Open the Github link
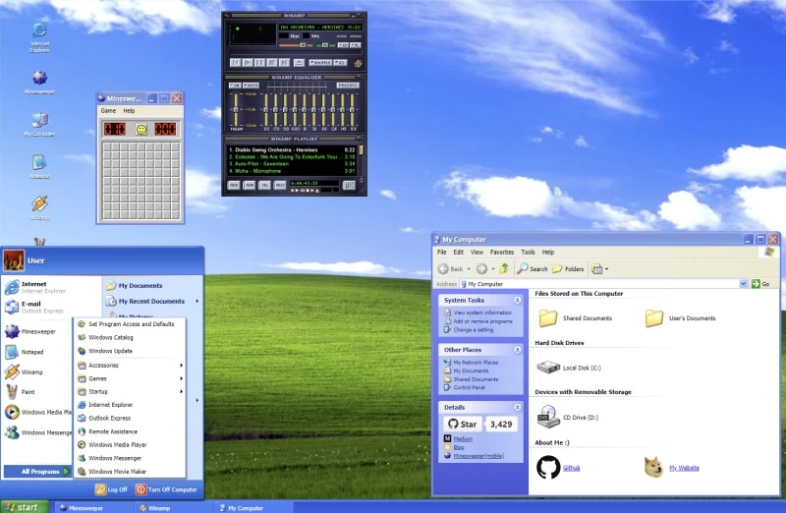The height and width of the screenshot is (513, 786). point(572,468)
